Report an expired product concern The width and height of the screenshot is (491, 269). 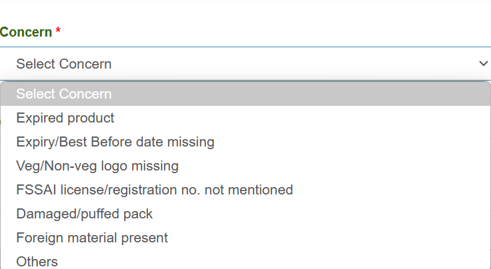point(65,118)
